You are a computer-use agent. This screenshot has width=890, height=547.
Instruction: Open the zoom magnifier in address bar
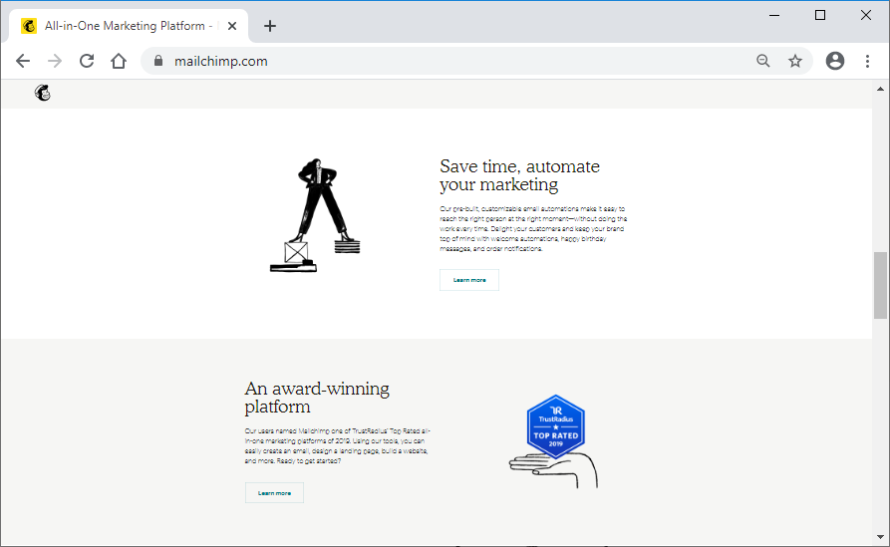(762, 61)
